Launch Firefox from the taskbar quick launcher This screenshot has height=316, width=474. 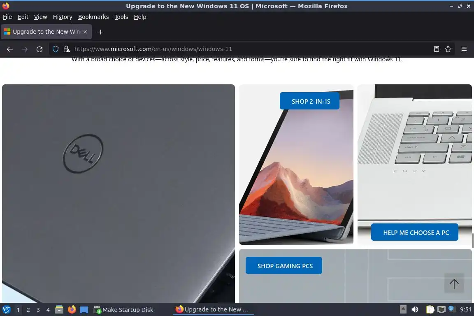click(x=72, y=309)
